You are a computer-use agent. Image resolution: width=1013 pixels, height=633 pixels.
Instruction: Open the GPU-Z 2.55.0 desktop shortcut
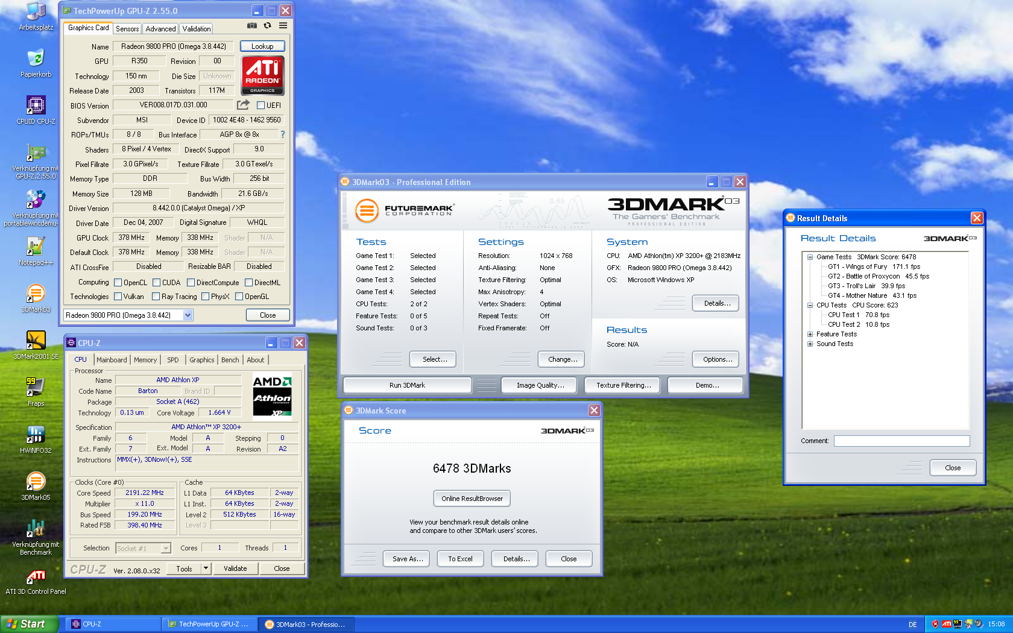(x=36, y=162)
